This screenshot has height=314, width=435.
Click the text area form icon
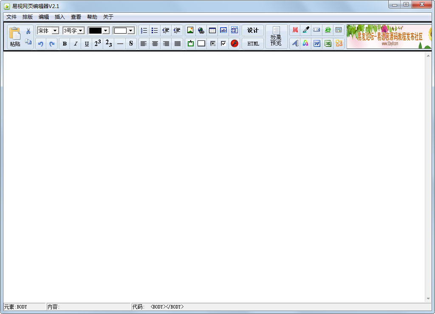click(234, 30)
